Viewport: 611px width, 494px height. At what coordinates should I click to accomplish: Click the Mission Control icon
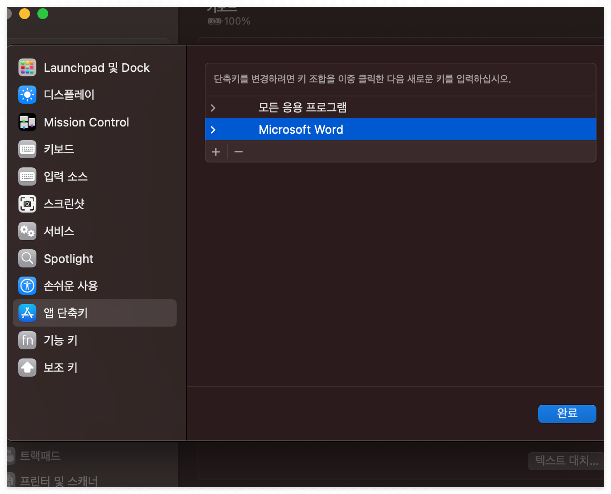[27, 122]
